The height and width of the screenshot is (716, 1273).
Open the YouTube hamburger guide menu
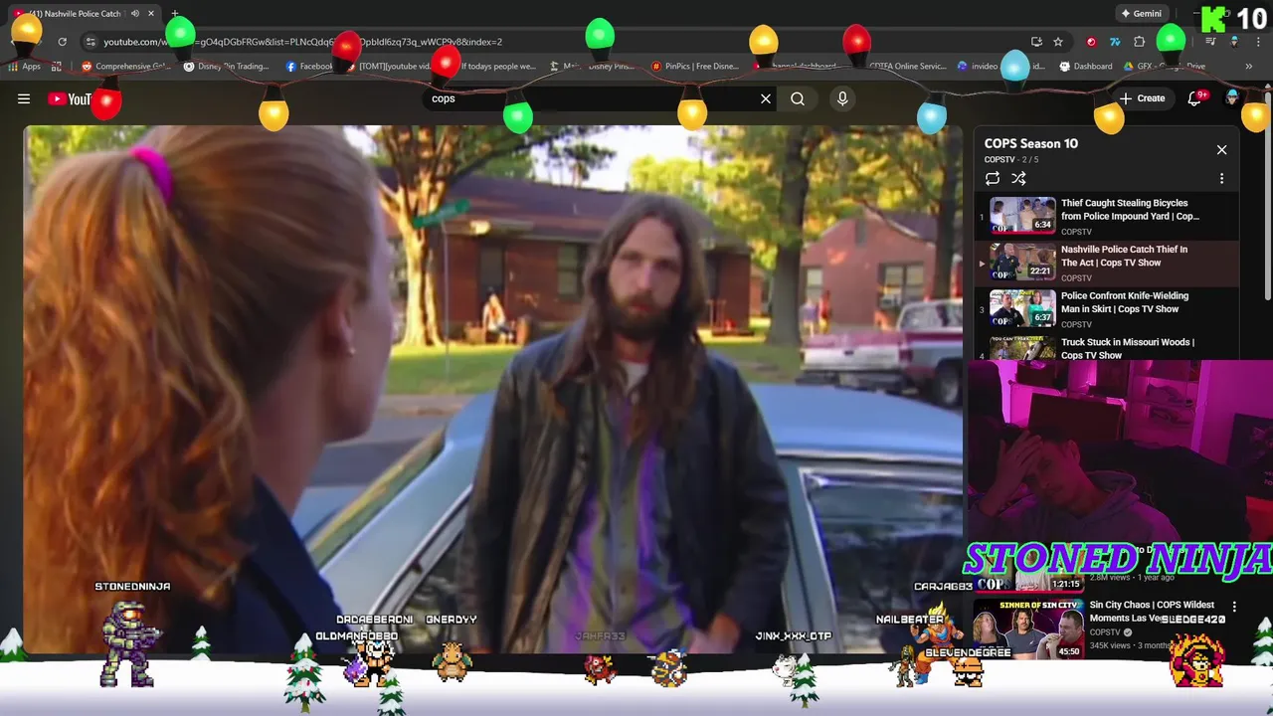click(x=24, y=98)
